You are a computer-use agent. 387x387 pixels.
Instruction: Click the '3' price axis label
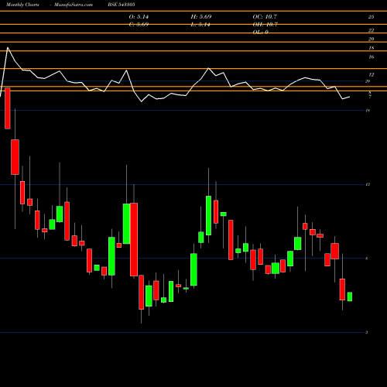pyautogui.click(x=366, y=332)
